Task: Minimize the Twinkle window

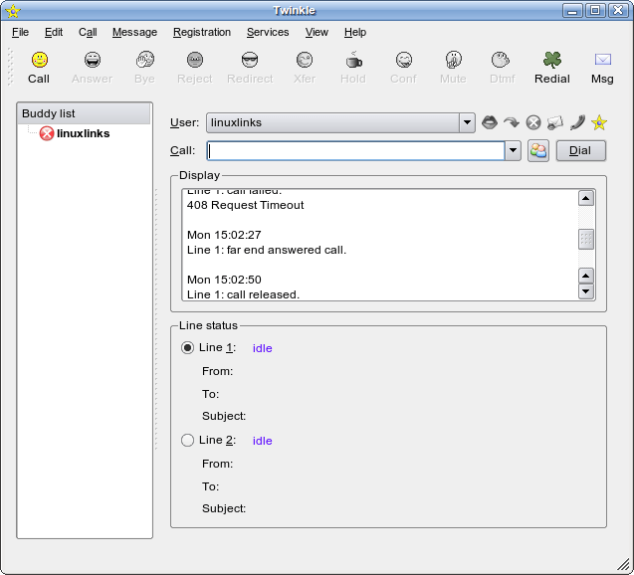Action: (572, 11)
